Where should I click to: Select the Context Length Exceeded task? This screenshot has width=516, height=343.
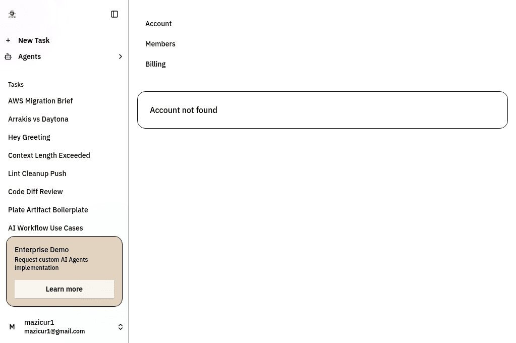[49, 155]
